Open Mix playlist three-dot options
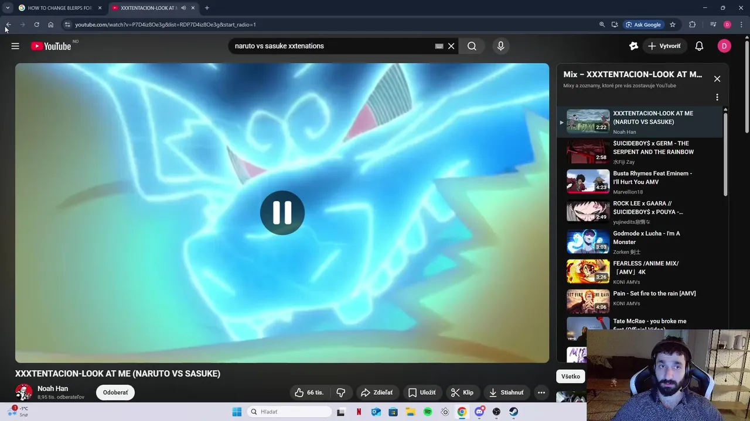Image resolution: width=750 pixels, height=421 pixels. 717,98
